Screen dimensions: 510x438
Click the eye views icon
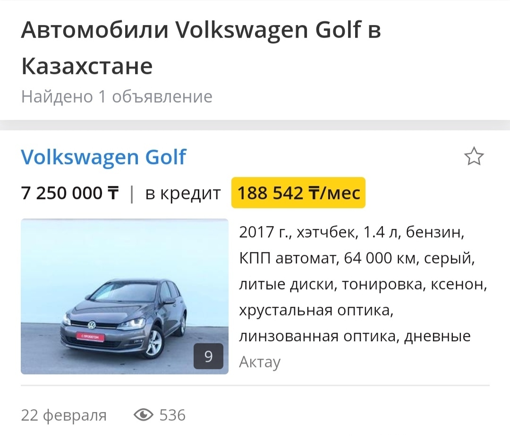tap(144, 415)
